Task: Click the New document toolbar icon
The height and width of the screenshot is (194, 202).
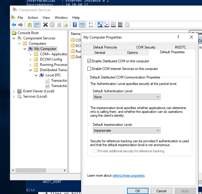Action: tap(91, 25)
